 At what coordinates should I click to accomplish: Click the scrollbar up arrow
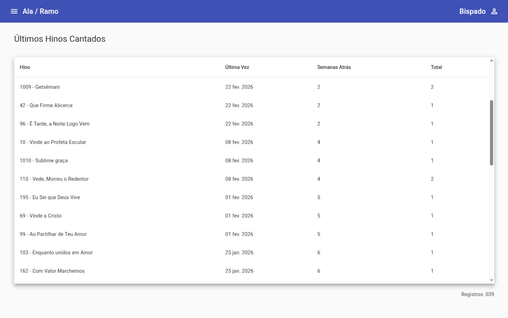click(491, 60)
